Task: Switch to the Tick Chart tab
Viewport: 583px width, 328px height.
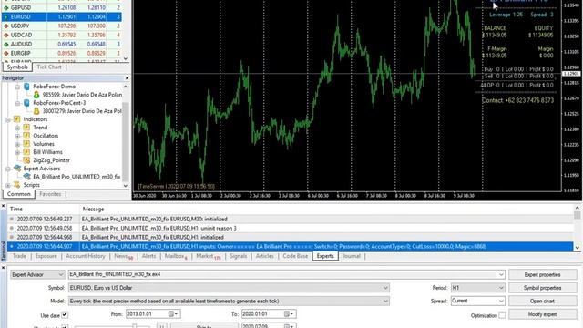Action: (x=49, y=67)
